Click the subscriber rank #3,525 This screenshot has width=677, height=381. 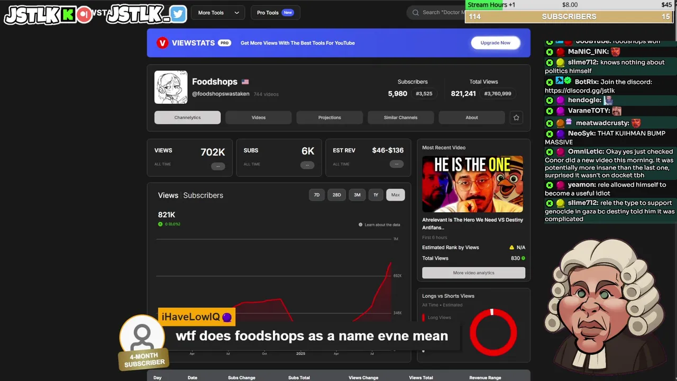(424, 94)
